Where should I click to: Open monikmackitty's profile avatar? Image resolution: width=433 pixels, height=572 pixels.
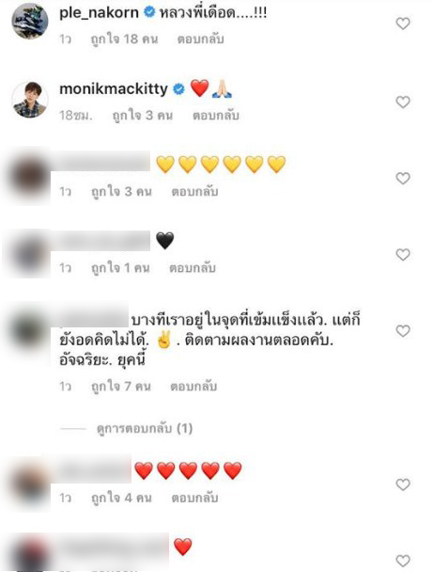(30, 100)
